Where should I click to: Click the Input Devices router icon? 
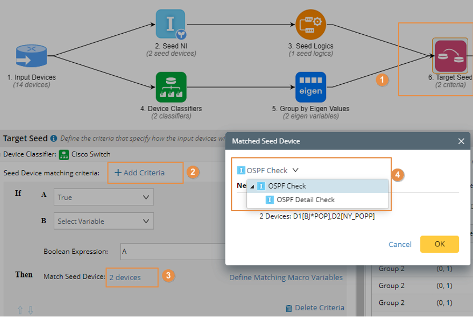[31, 56]
